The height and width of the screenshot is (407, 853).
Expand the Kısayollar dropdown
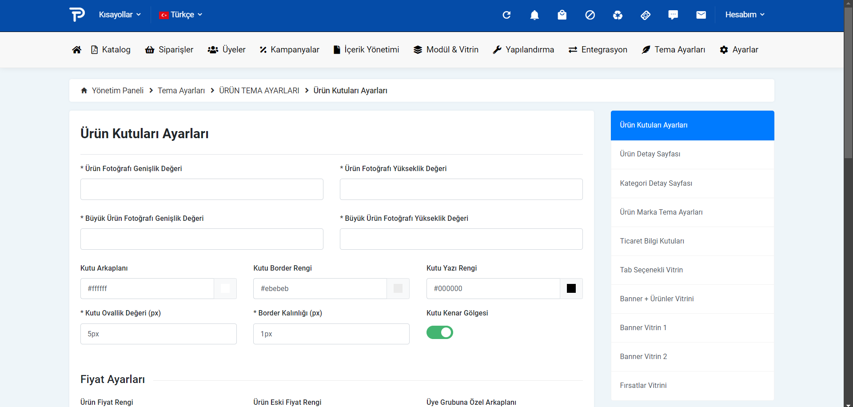coord(120,15)
